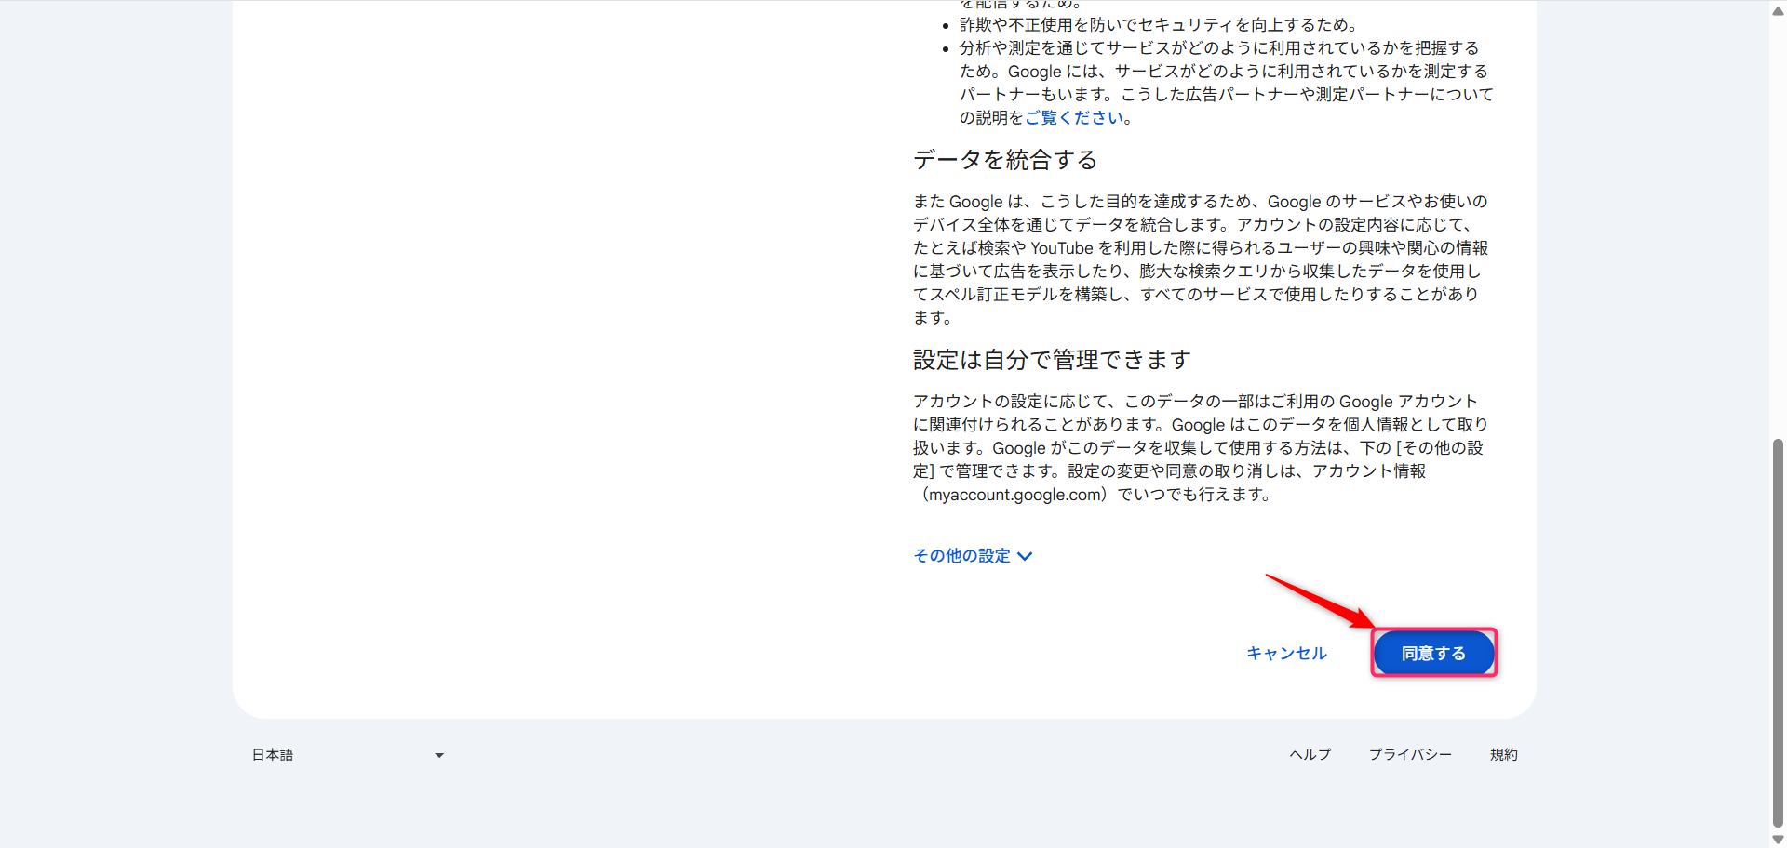Viewport: 1787px width, 848px height.
Task: Open the 規約 footer link
Action: coord(1504,754)
